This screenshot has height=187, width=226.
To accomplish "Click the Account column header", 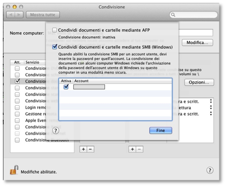I will point(81,81).
